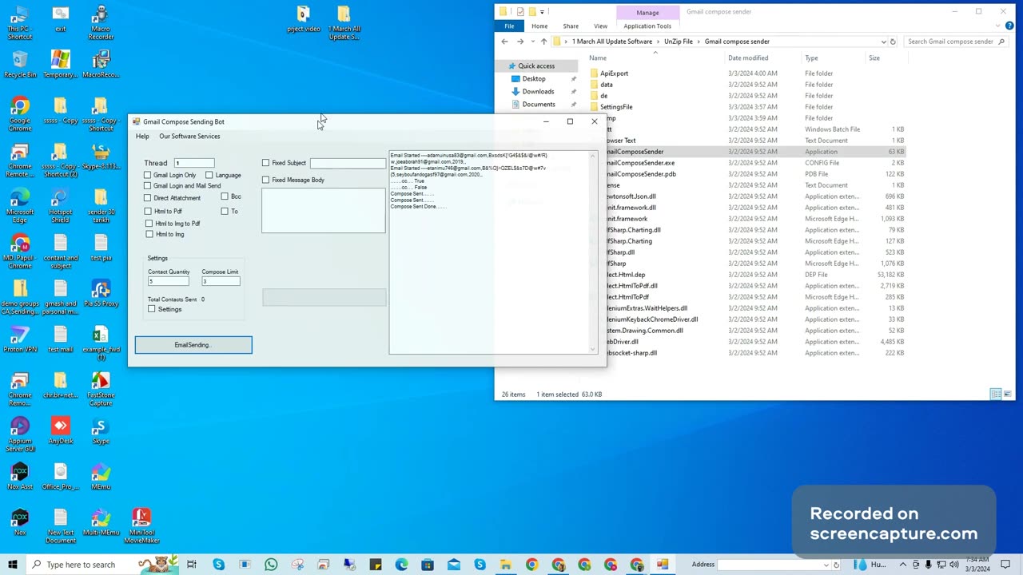Select the ApiExport folder row
The image size is (1023, 575).
pos(747,73)
